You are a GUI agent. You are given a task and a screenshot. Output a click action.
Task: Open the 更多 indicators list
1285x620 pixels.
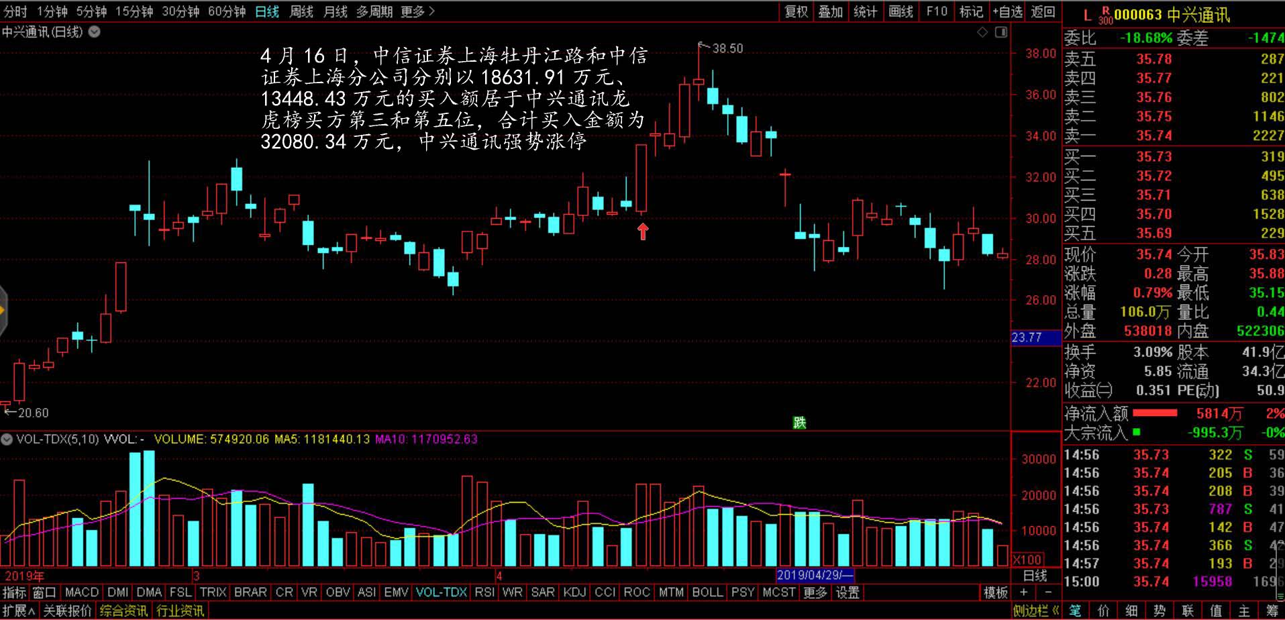click(x=815, y=592)
